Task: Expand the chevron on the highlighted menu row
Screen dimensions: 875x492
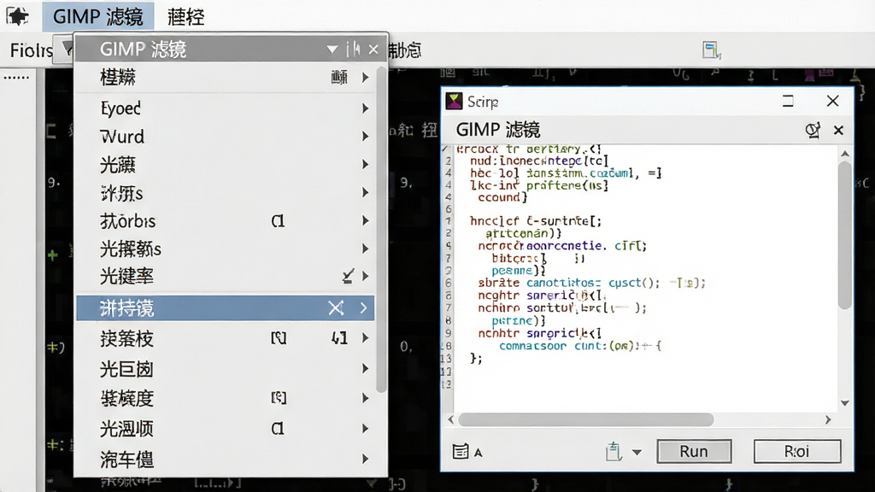Action: [364, 307]
